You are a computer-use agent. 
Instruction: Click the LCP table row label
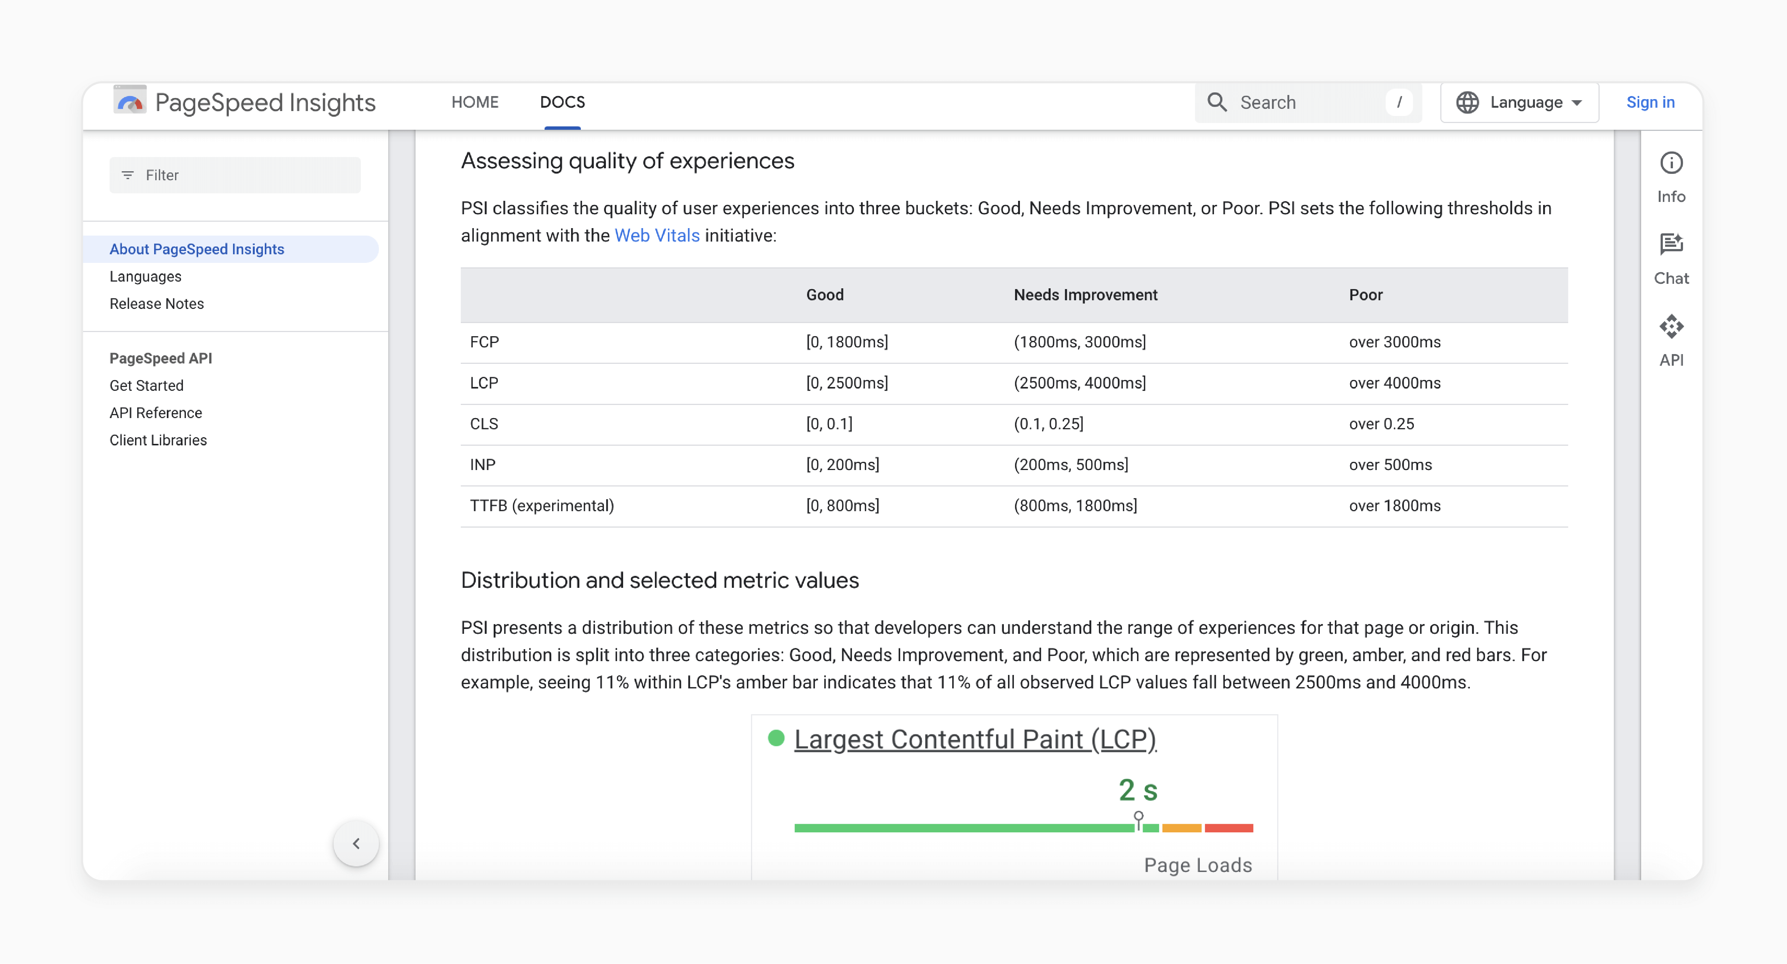484,383
